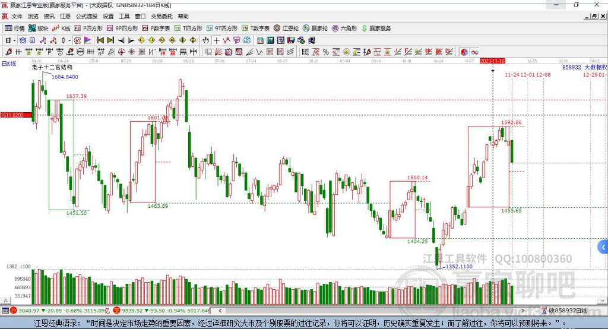Open the 交易委托 menu

pos(161,16)
